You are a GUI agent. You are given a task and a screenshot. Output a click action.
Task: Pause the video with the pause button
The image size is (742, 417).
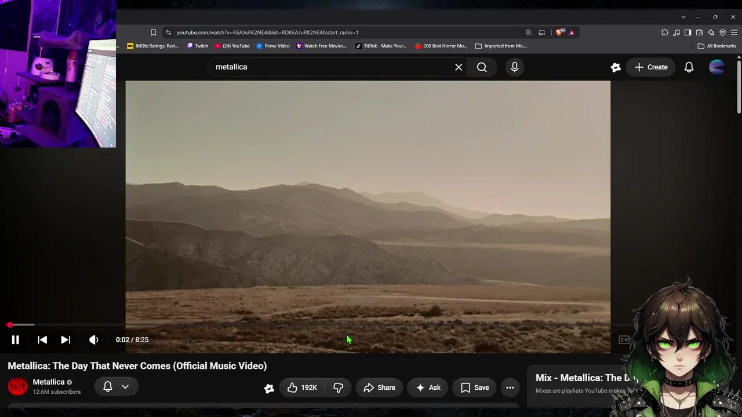(x=16, y=340)
